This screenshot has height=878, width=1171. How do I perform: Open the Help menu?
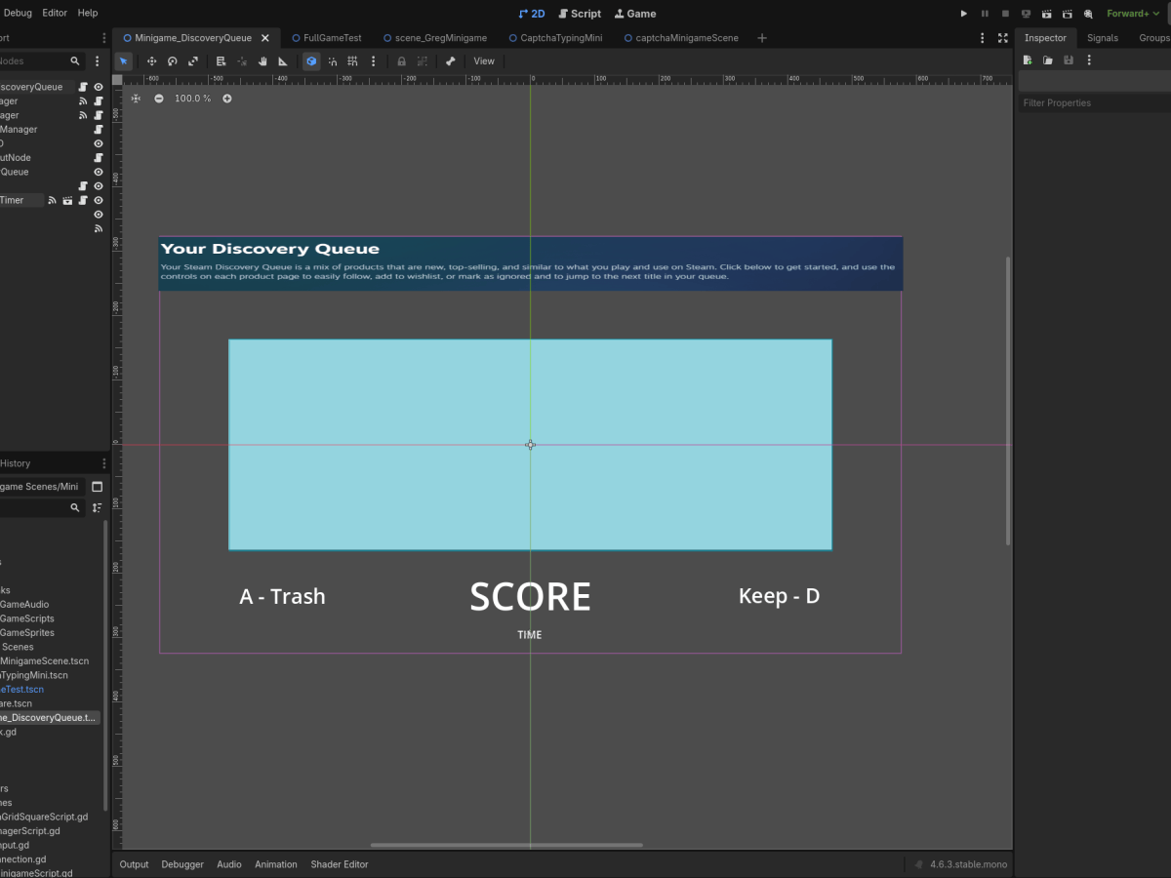[x=88, y=14]
